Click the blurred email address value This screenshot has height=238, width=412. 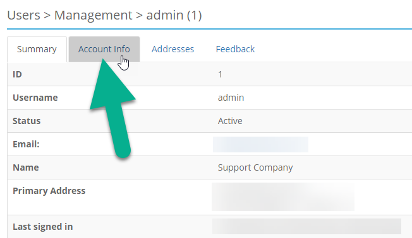[260, 144]
